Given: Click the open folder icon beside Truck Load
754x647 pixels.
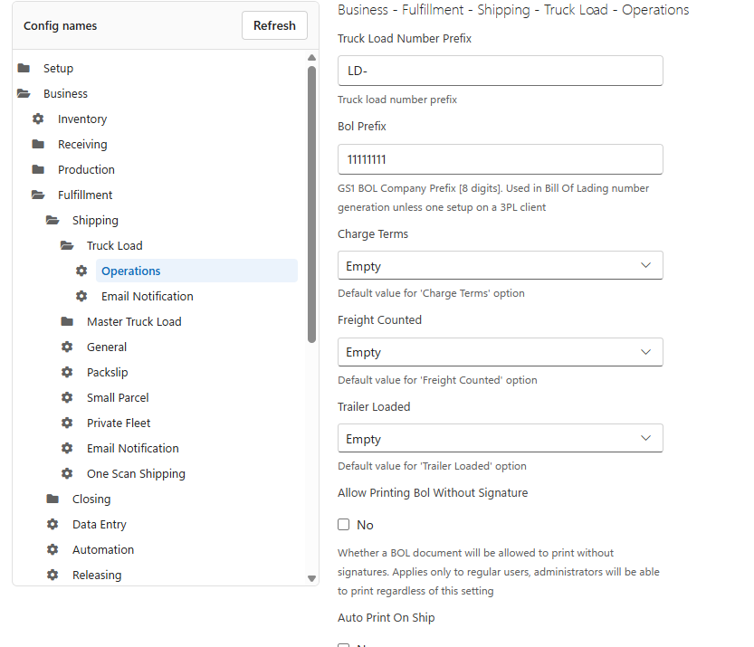Looking at the screenshot, I should point(67,245).
